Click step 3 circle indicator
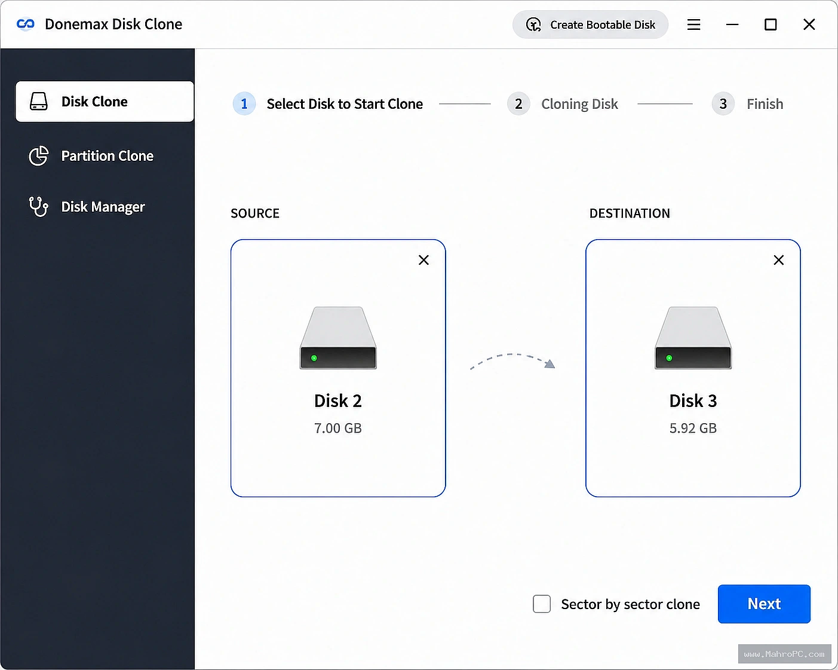This screenshot has width=838, height=670. click(723, 104)
